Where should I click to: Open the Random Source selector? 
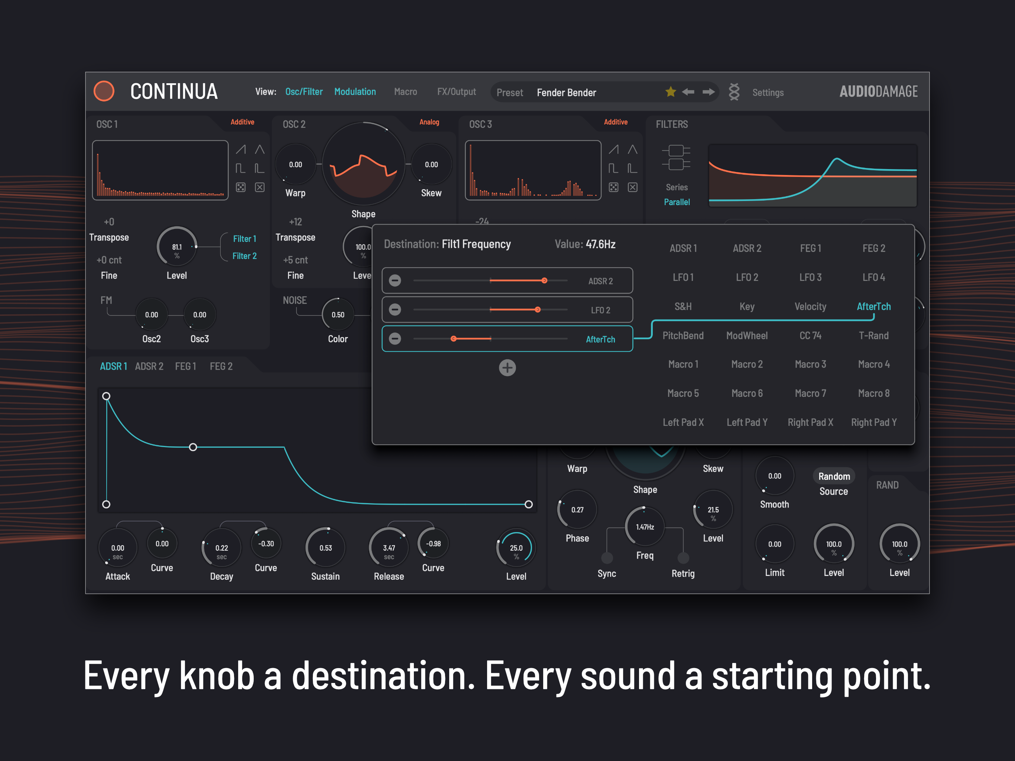pyautogui.click(x=833, y=476)
